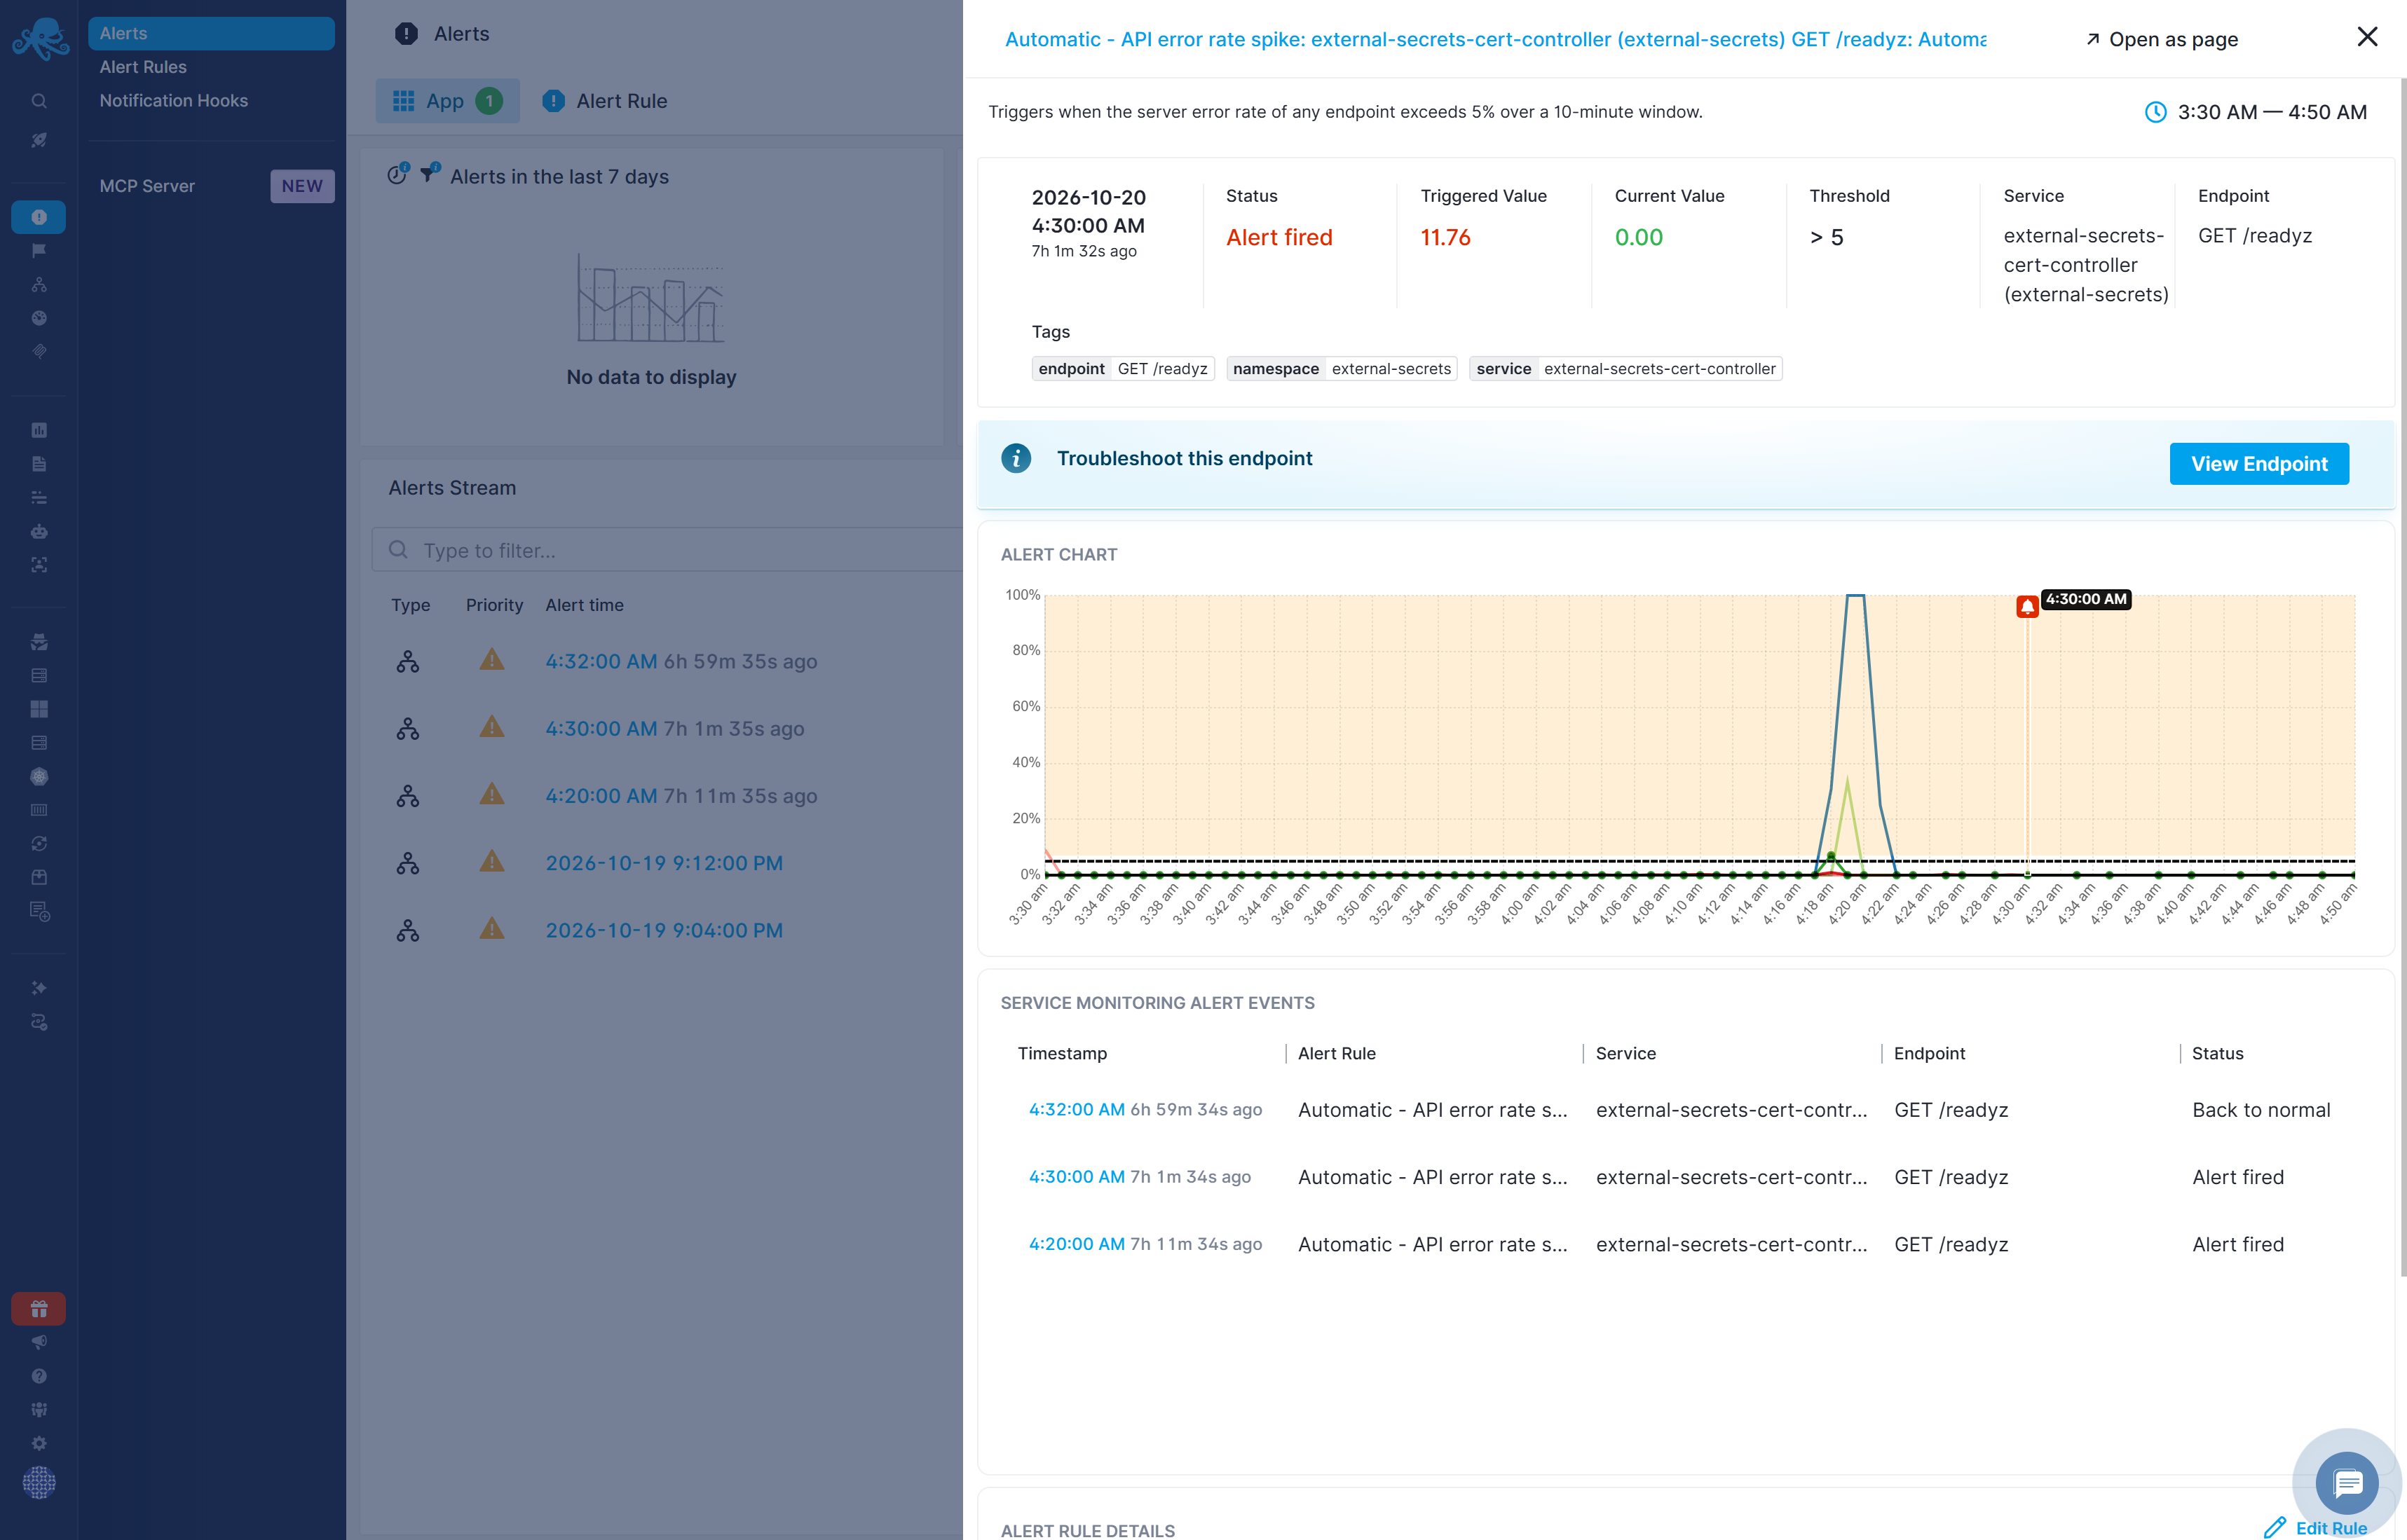
Task: Click the rocket icon in the sidebar
Action: pos(39,140)
